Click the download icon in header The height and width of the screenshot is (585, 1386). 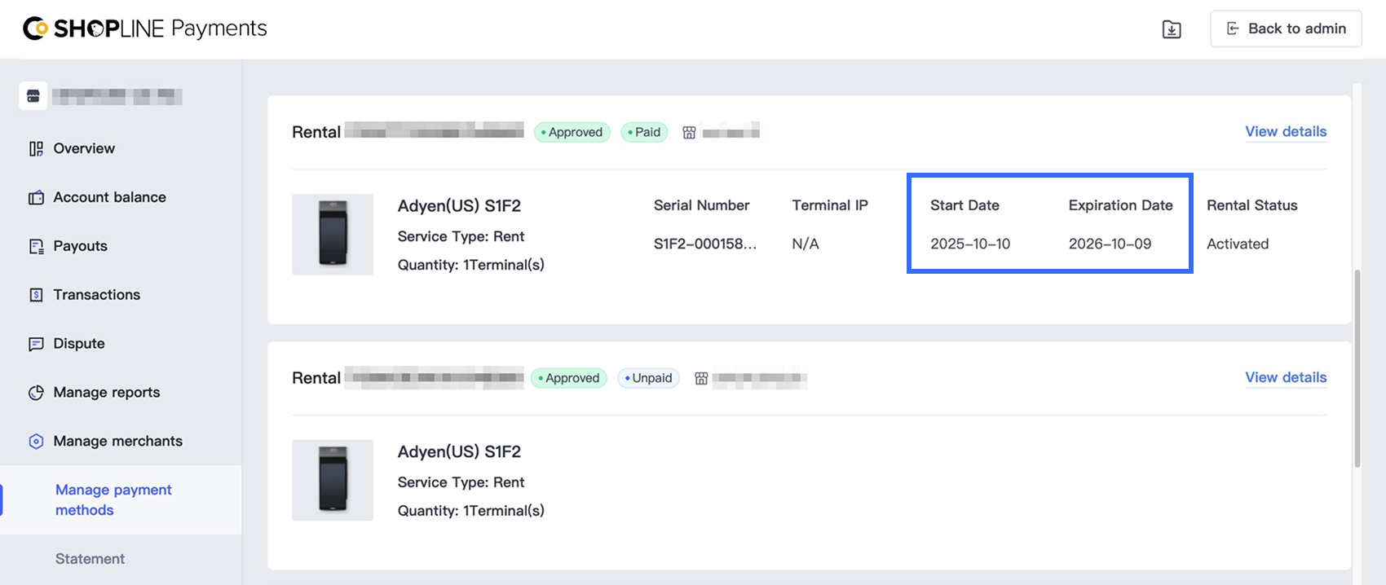coord(1172,29)
